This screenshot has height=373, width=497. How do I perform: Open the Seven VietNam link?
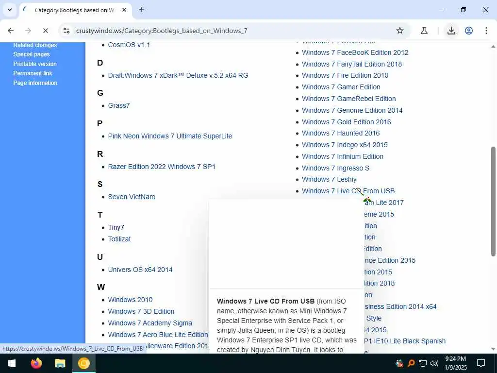[x=132, y=197]
